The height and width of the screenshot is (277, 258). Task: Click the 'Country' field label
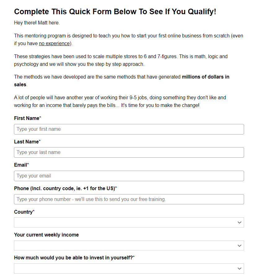pos(23,212)
